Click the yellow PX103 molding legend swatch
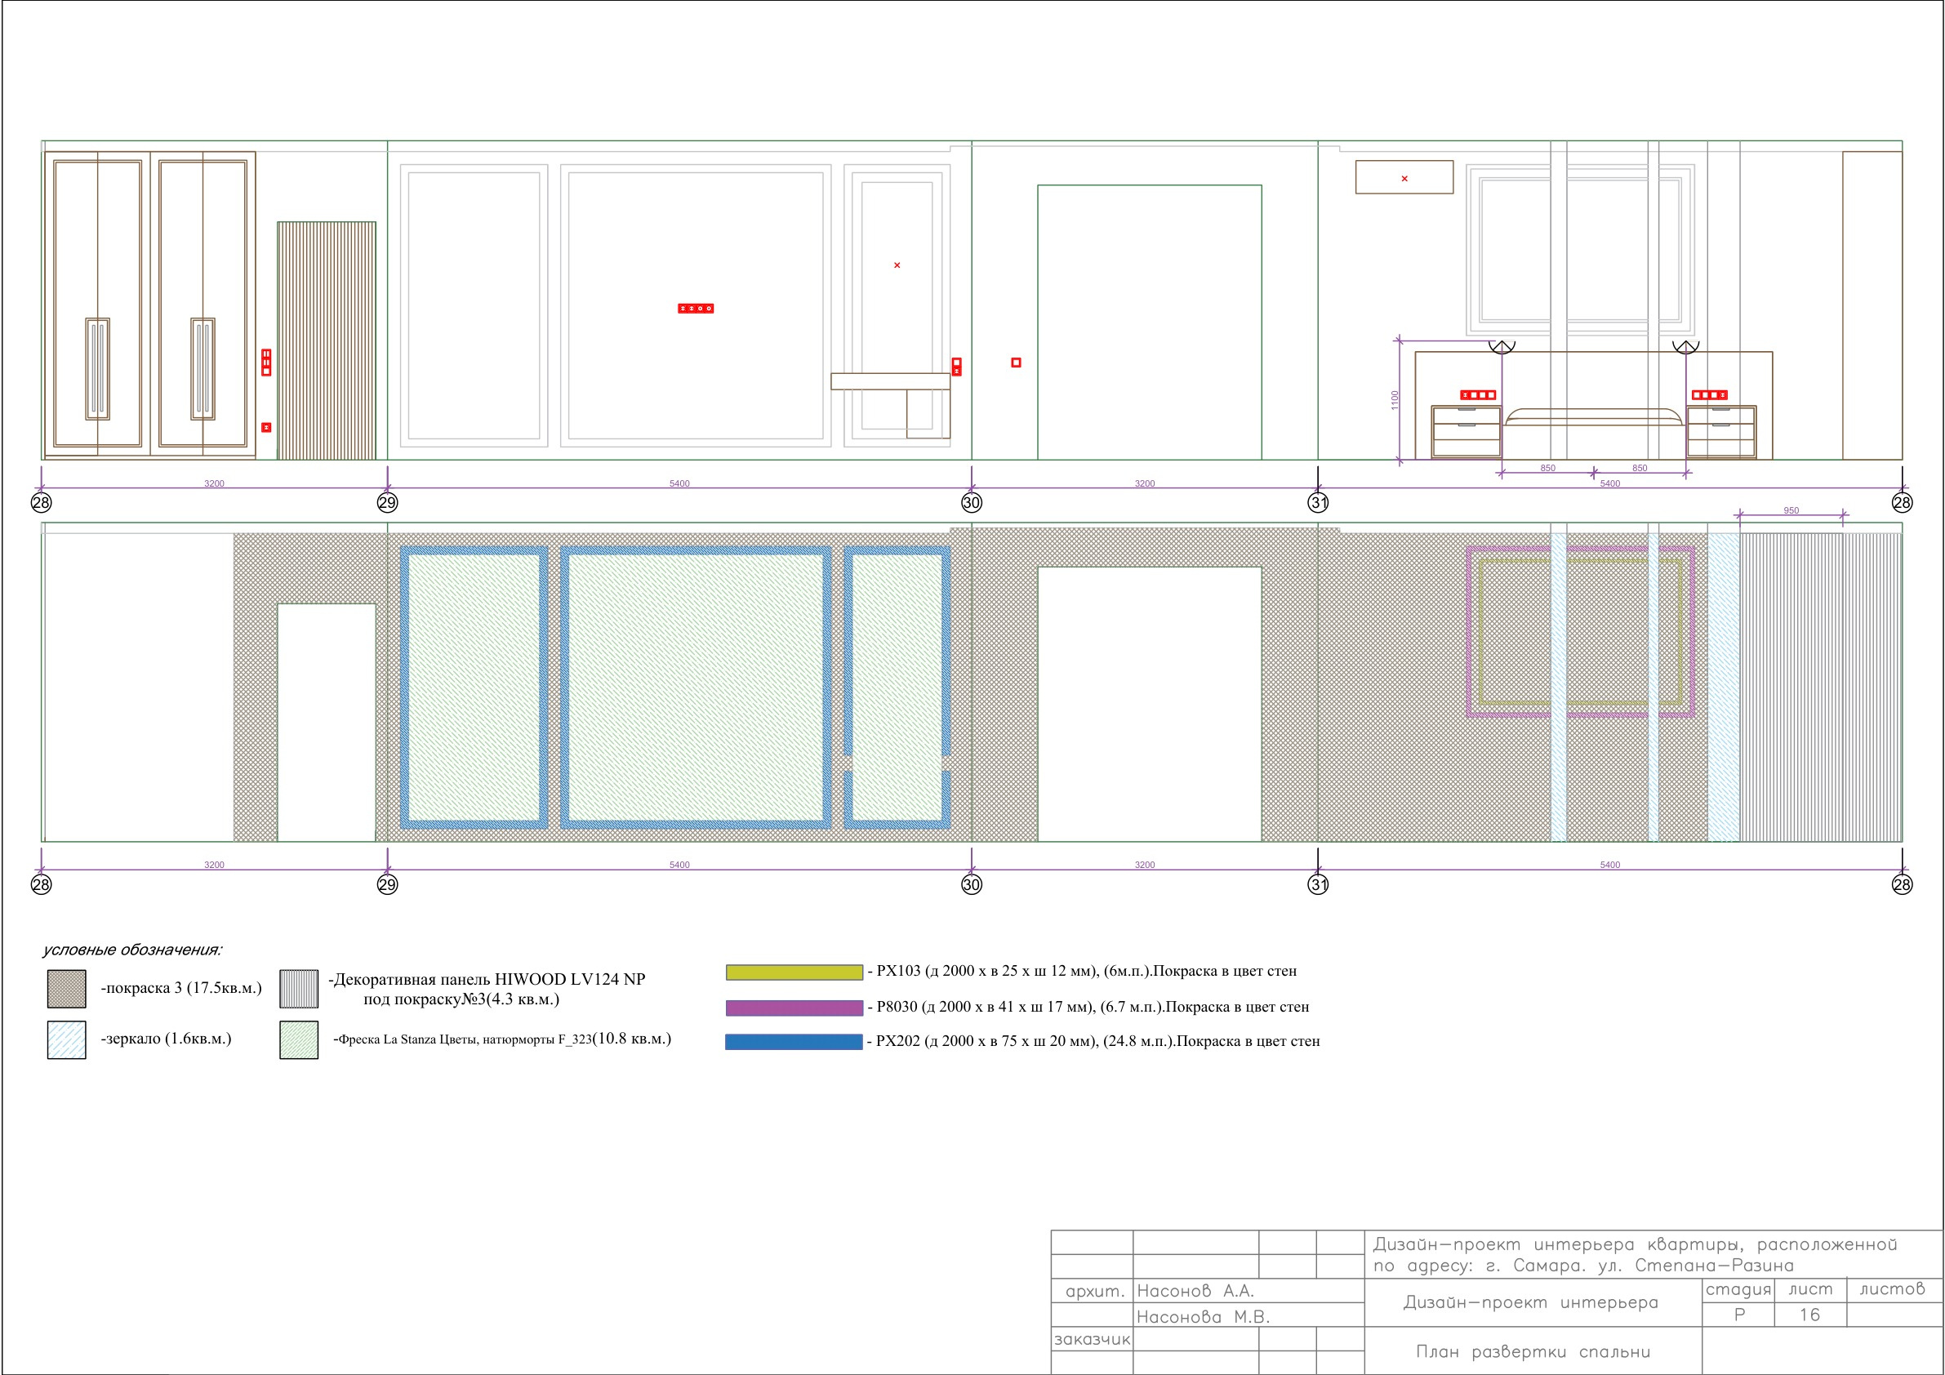The width and height of the screenshot is (1945, 1375). (794, 972)
